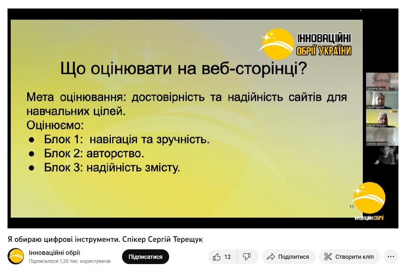The image size is (404, 268).
Task: Open the three-dot more actions menu
Action: (x=391, y=257)
